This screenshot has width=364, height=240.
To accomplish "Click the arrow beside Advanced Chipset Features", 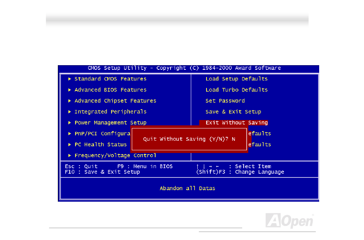I will pos(69,101).
